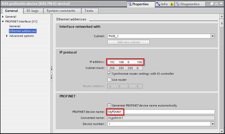This screenshot has width=225, height=134.
Task: Collapse the PROFINET interface [X1] node
Action: click(x=3, y=22)
